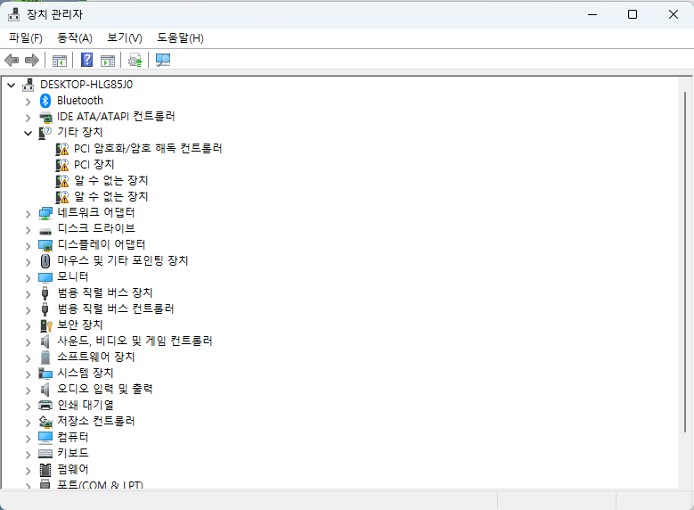Click the 시스템 장치 icon
Viewport: 694px width, 510px height.
pyautogui.click(x=45, y=374)
